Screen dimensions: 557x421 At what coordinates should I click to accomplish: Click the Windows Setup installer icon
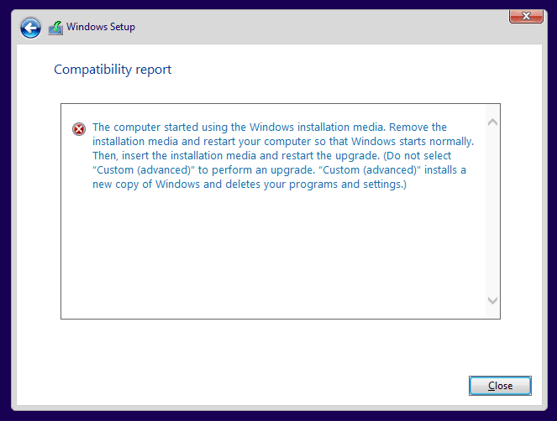point(55,28)
